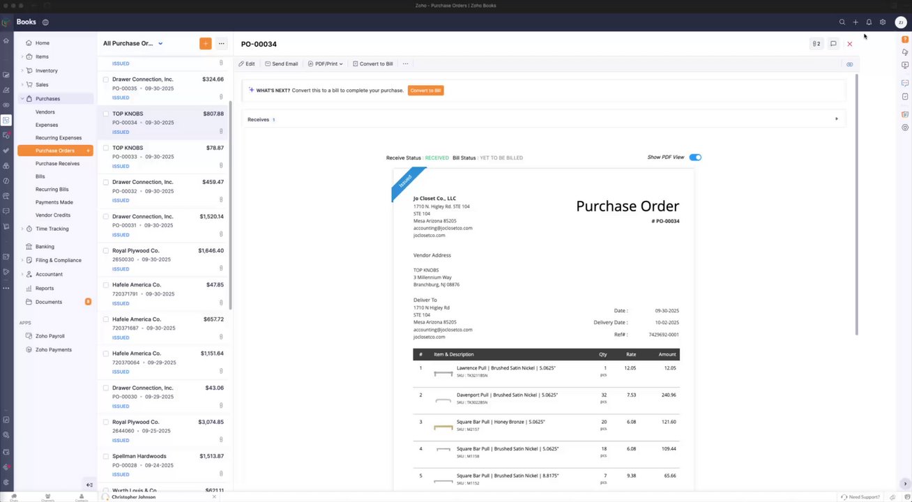
Task: Open the checklist clipboard icon in right rail
Action: [905, 96]
